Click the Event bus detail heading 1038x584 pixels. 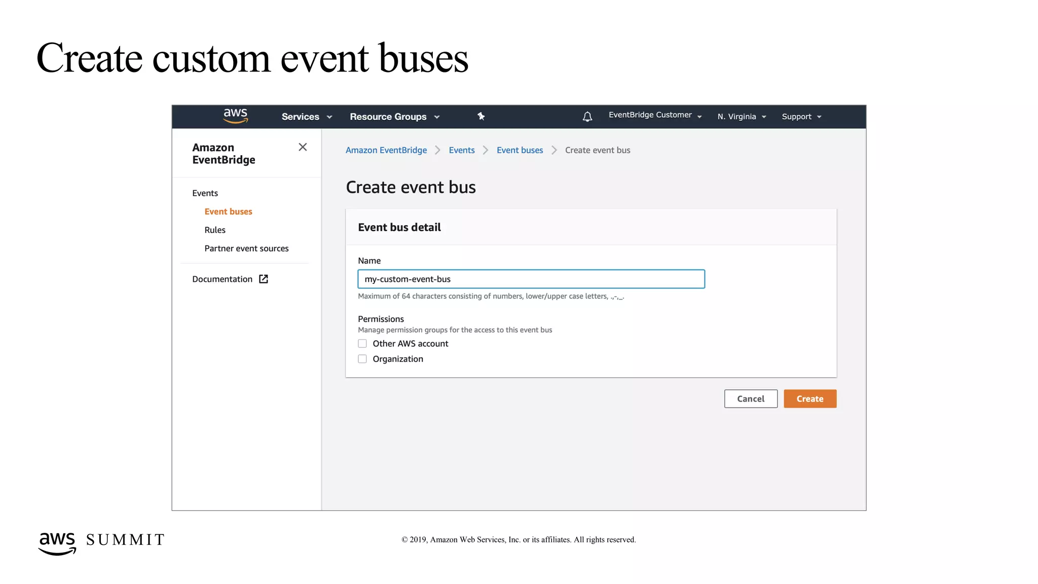point(399,228)
